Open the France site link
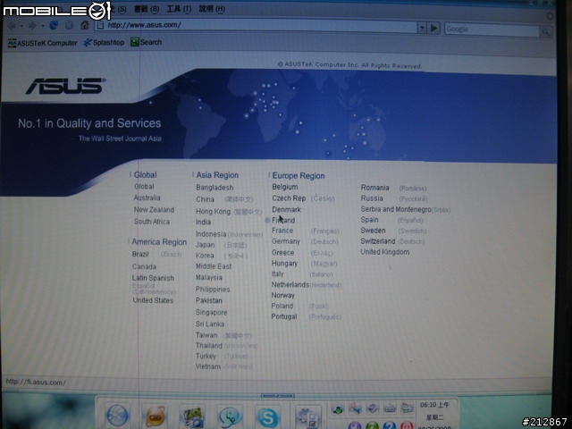This screenshot has height=429, width=572. 282,231
